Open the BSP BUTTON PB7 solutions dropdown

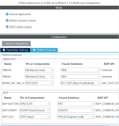pos(76,104)
